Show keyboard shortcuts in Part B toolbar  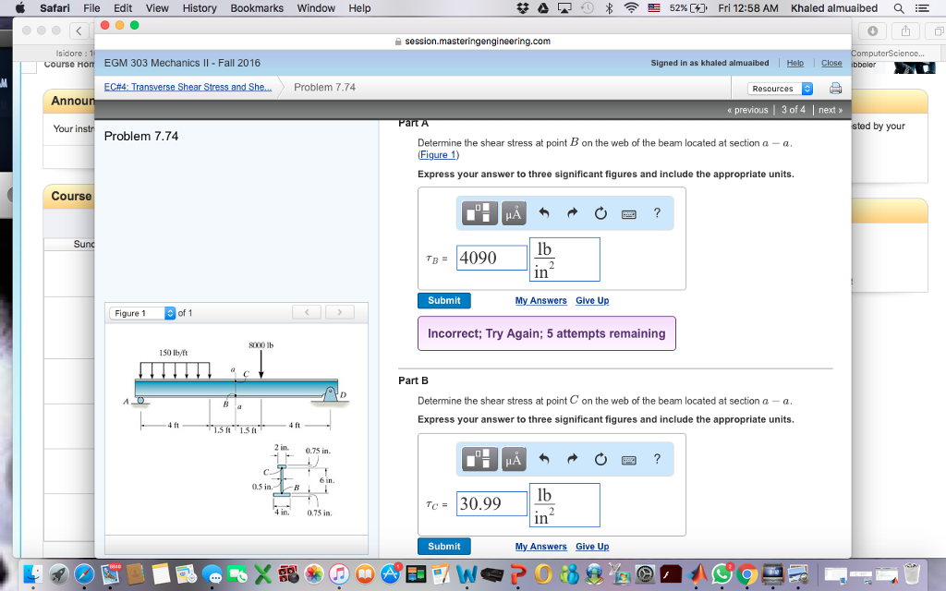point(628,460)
